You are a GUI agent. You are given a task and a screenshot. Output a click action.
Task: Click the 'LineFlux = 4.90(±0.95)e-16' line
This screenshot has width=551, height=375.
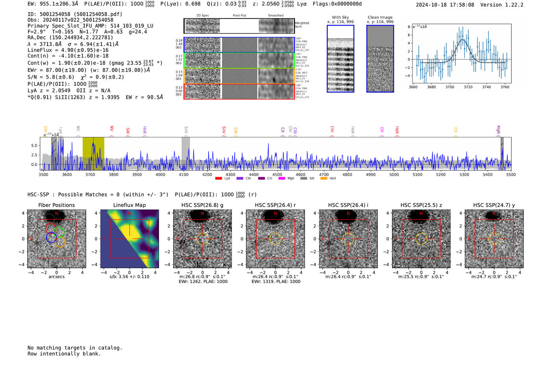click(68, 50)
